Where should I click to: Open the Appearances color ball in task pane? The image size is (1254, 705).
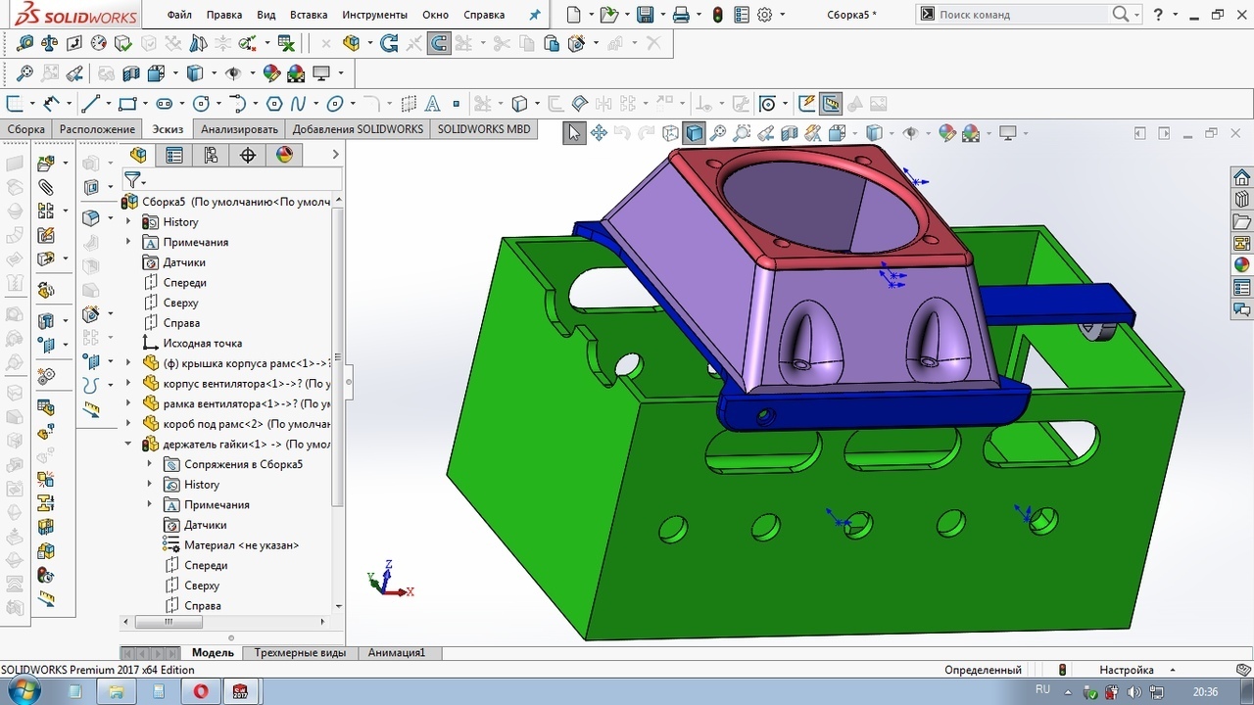[1241, 264]
